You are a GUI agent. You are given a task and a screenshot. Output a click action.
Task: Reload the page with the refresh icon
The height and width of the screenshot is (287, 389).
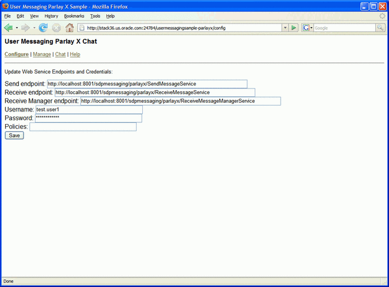tap(43, 28)
